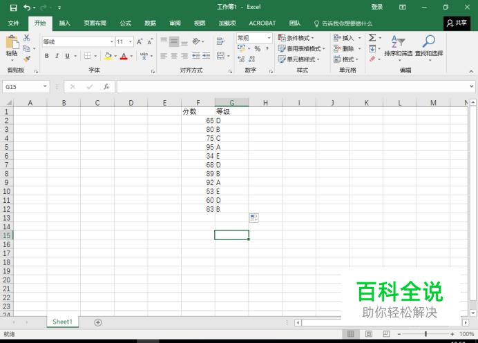Click the red font color A icon

[124, 56]
